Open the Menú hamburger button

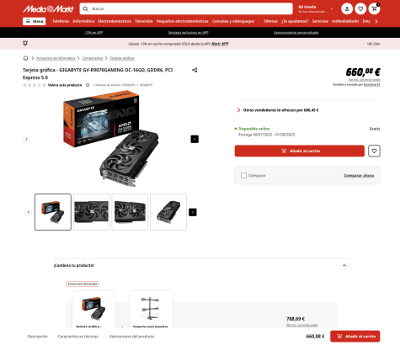point(35,21)
